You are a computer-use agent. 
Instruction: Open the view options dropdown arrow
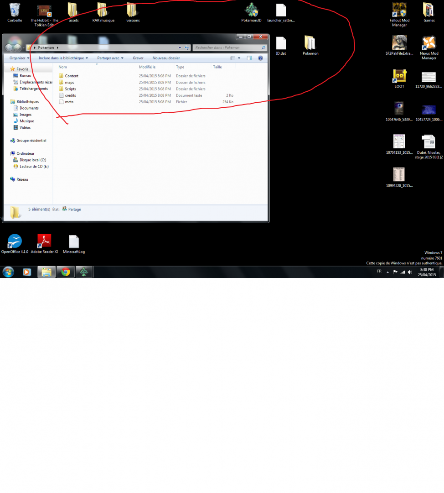(x=239, y=58)
